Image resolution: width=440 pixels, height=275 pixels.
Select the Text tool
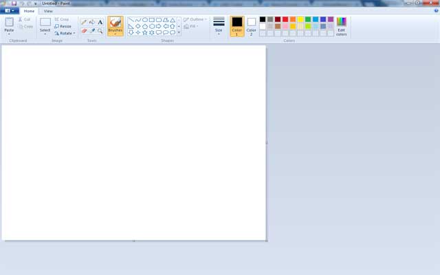[x=100, y=22]
